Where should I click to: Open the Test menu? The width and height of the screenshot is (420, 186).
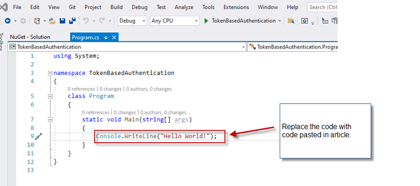(x=161, y=7)
